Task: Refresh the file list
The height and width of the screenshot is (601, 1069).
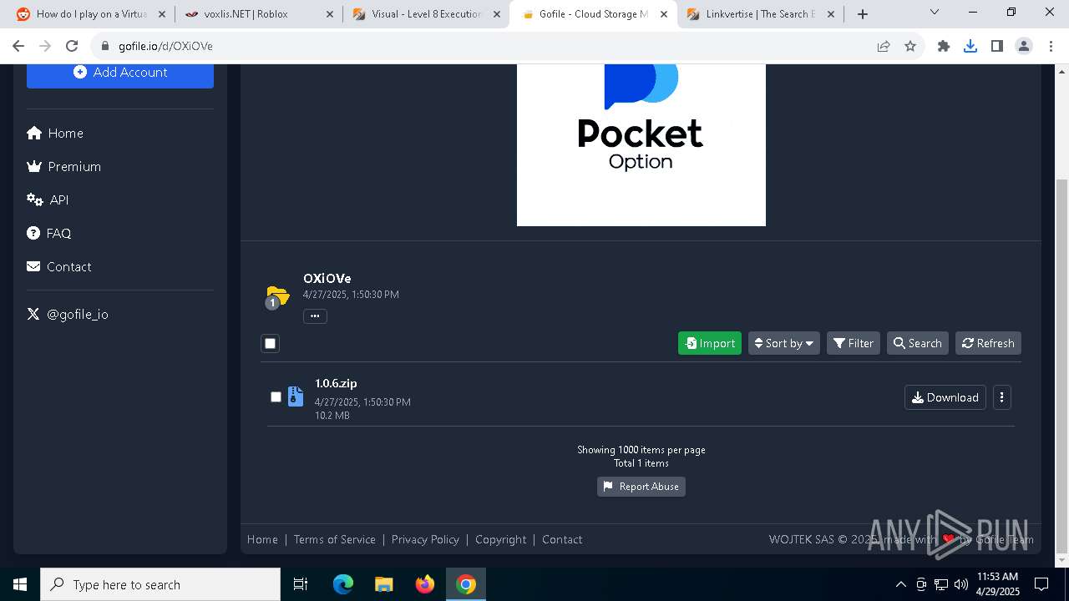Action: pyautogui.click(x=988, y=343)
